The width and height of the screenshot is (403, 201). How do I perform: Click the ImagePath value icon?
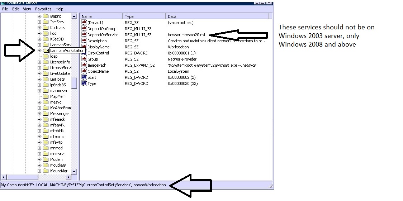pos(84,65)
